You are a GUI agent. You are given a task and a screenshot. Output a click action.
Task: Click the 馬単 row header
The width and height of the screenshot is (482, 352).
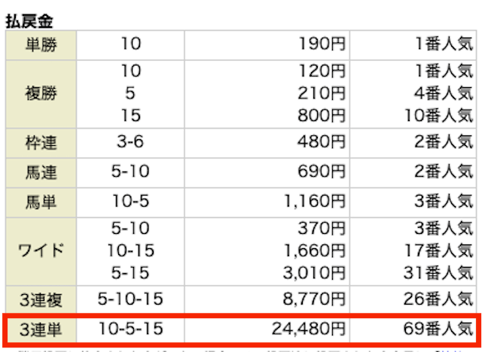[x=41, y=202]
